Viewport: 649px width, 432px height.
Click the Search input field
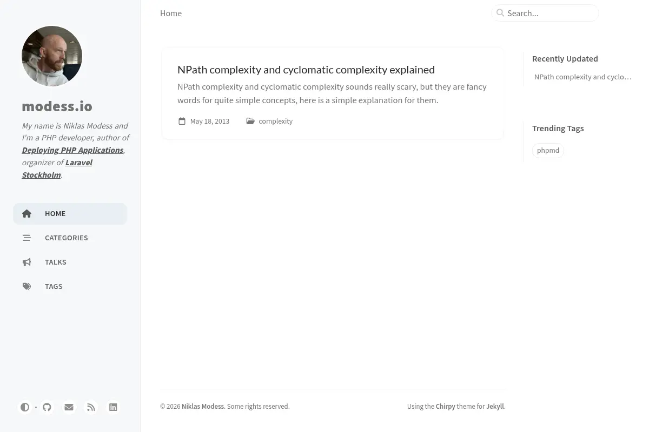pos(545,13)
